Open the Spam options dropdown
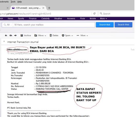The width and height of the screenshot is (139, 117). (x=67, y=35)
